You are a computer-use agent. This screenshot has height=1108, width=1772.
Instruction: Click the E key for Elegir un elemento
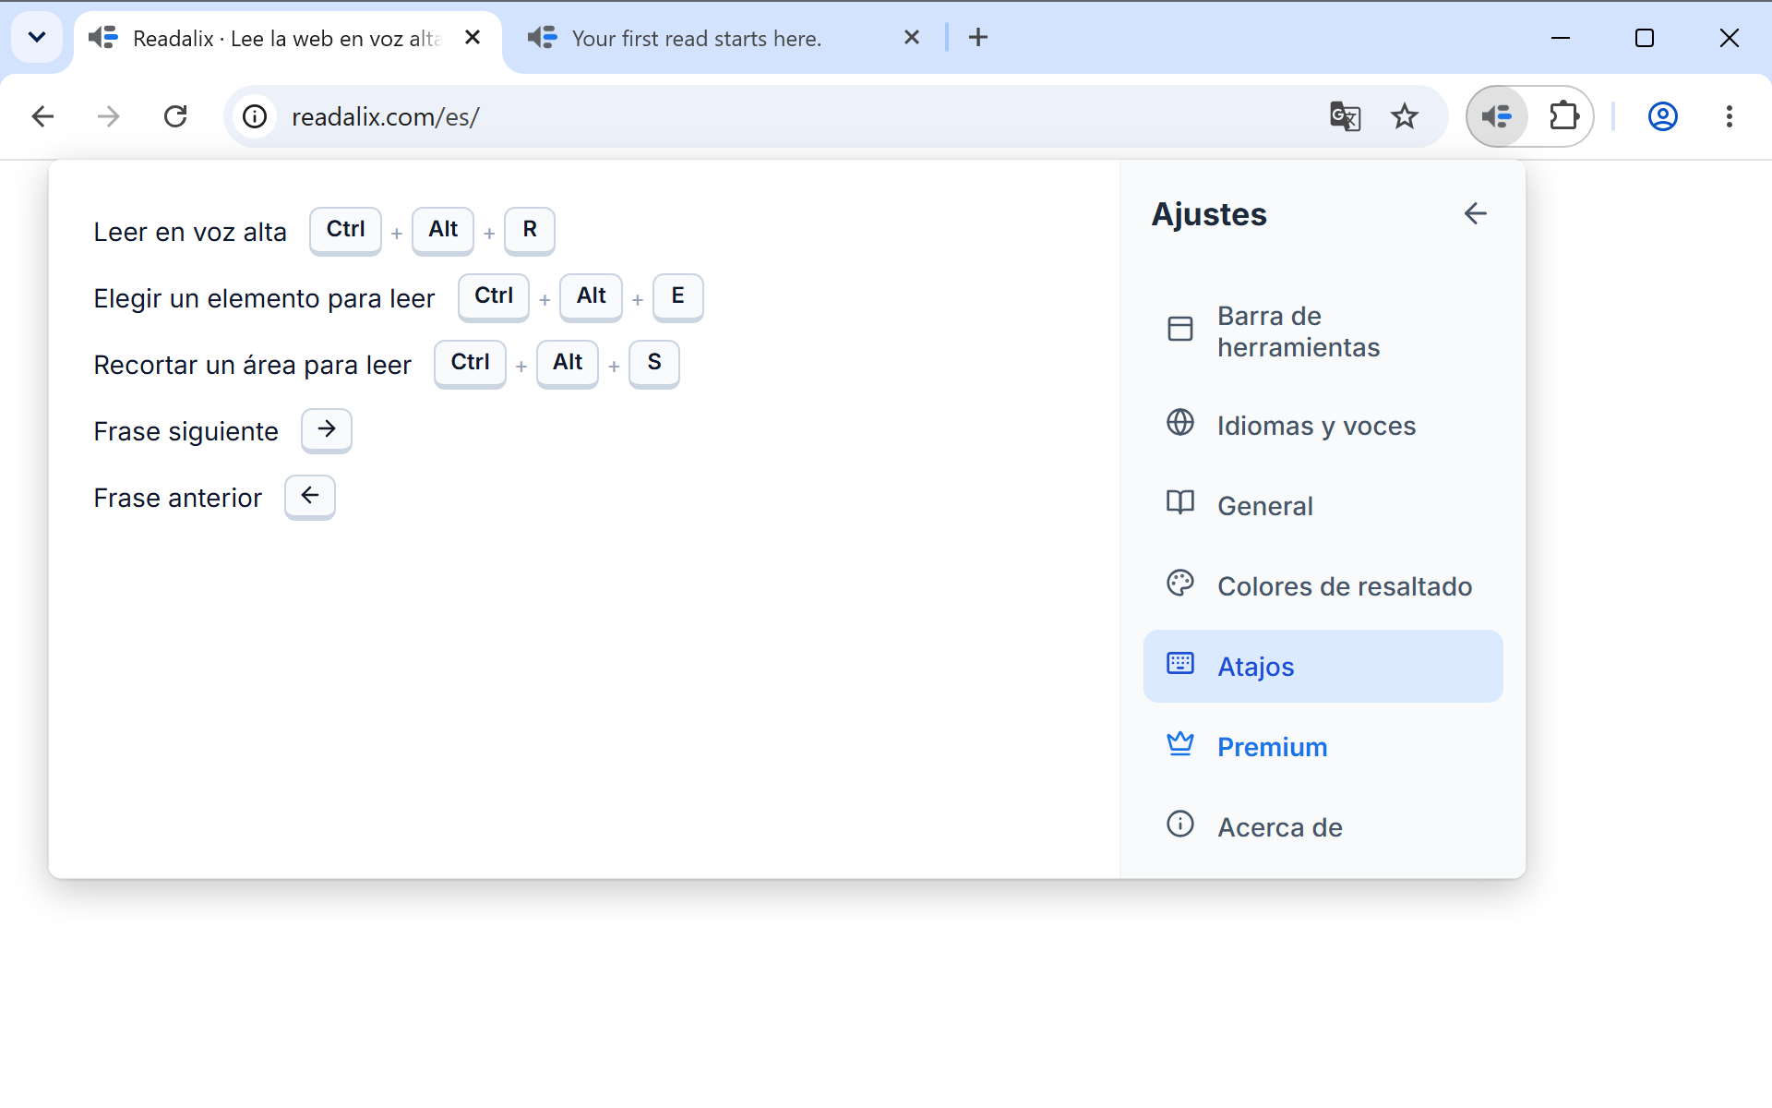677,296
